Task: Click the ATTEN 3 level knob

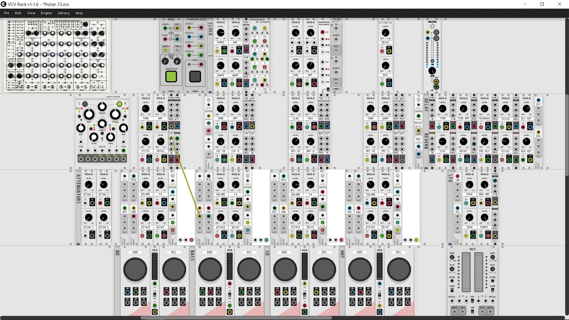Action: point(88,218)
